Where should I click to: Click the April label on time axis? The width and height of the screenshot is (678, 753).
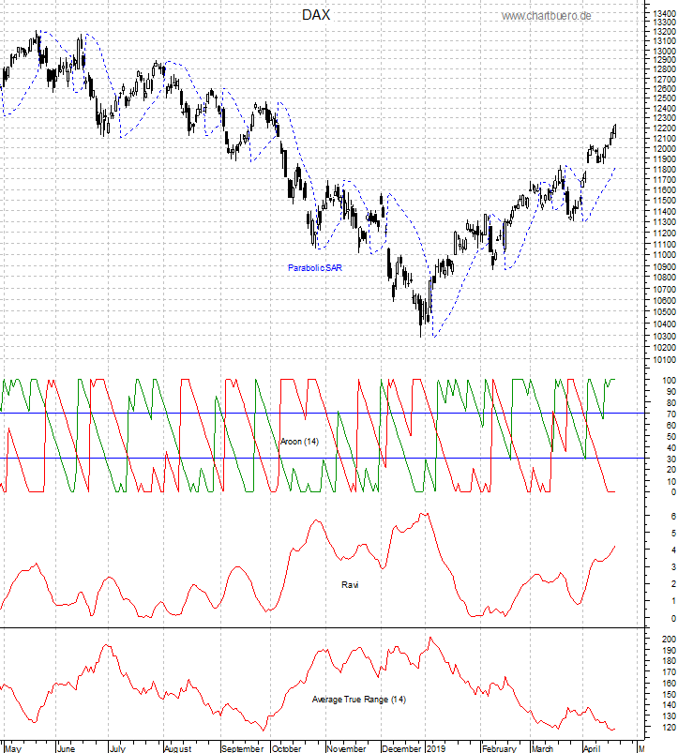pos(592,748)
